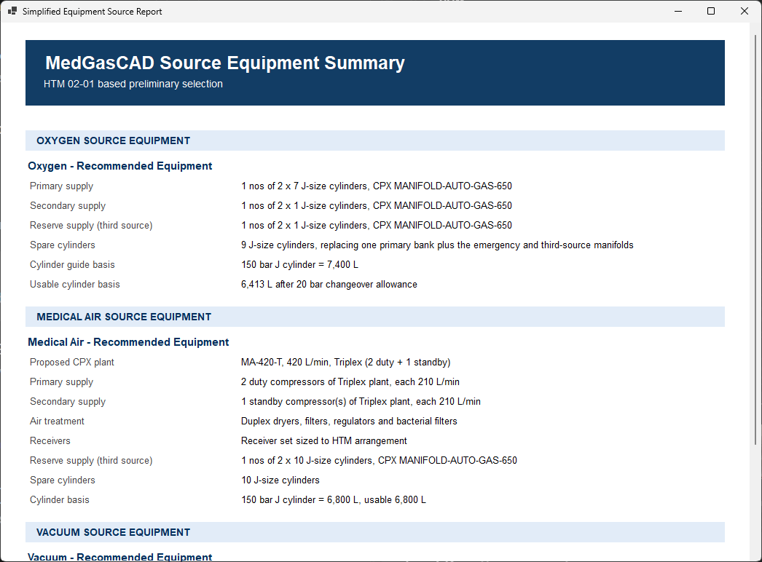This screenshot has height=562, width=762.
Task: Click '1 nos of 2 x 7 J-size cylinders' value
Action: coord(377,186)
